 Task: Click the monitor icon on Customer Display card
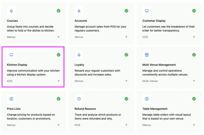point(147,11)
